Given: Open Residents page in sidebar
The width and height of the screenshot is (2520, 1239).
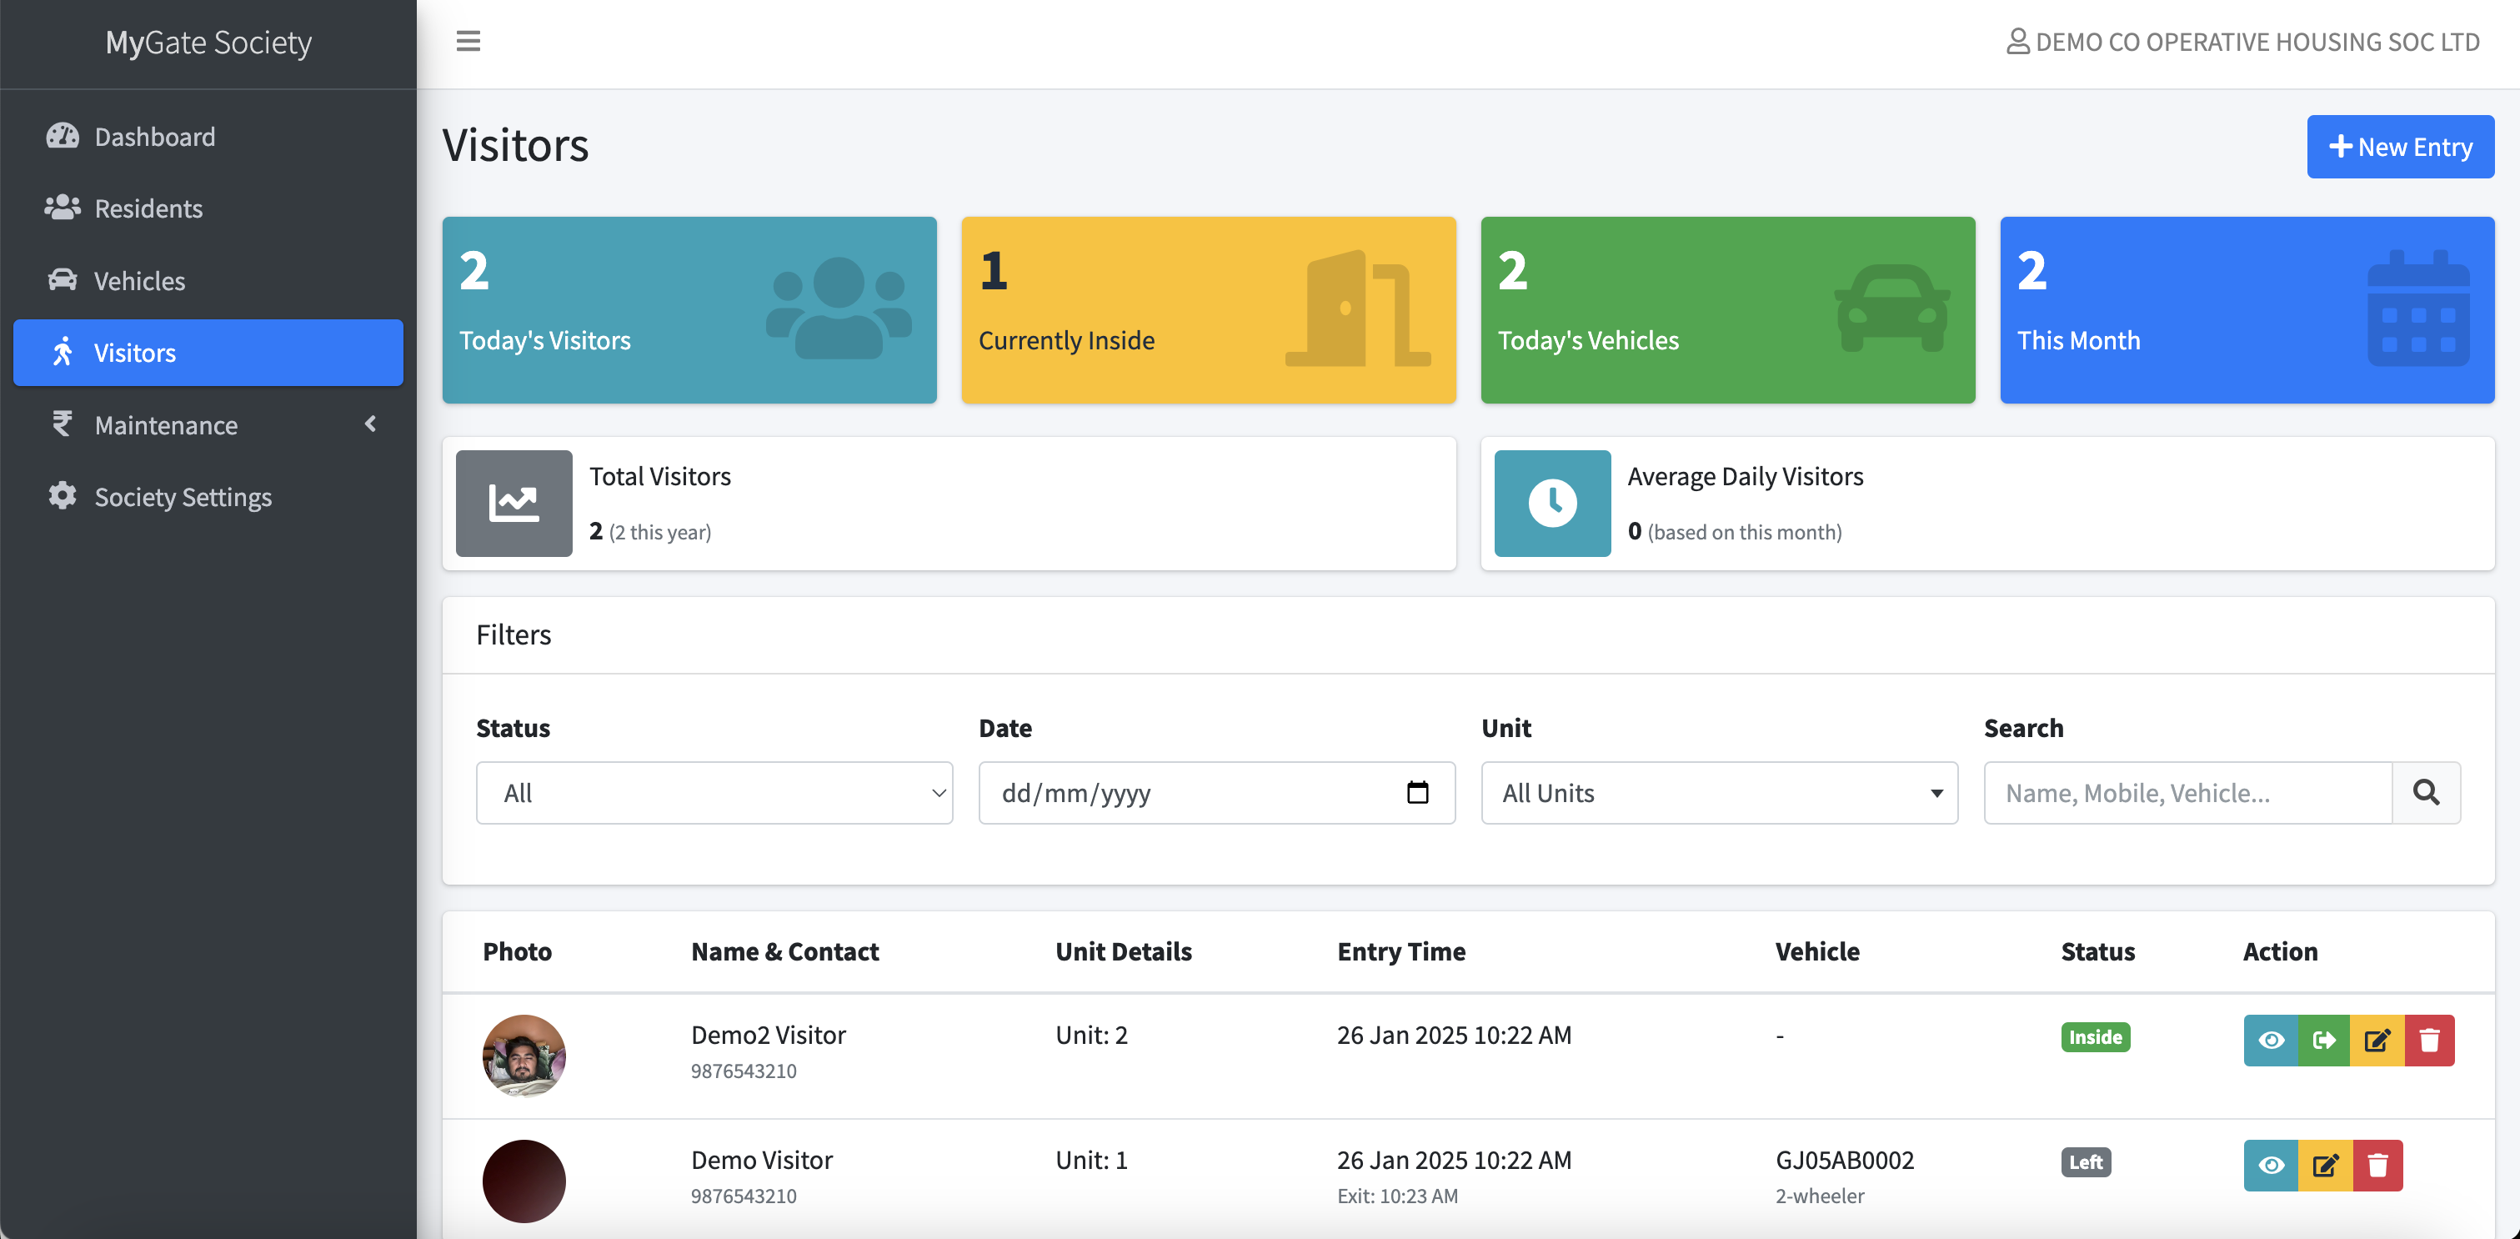Looking at the screenshot, I should [x=208, y=208].
